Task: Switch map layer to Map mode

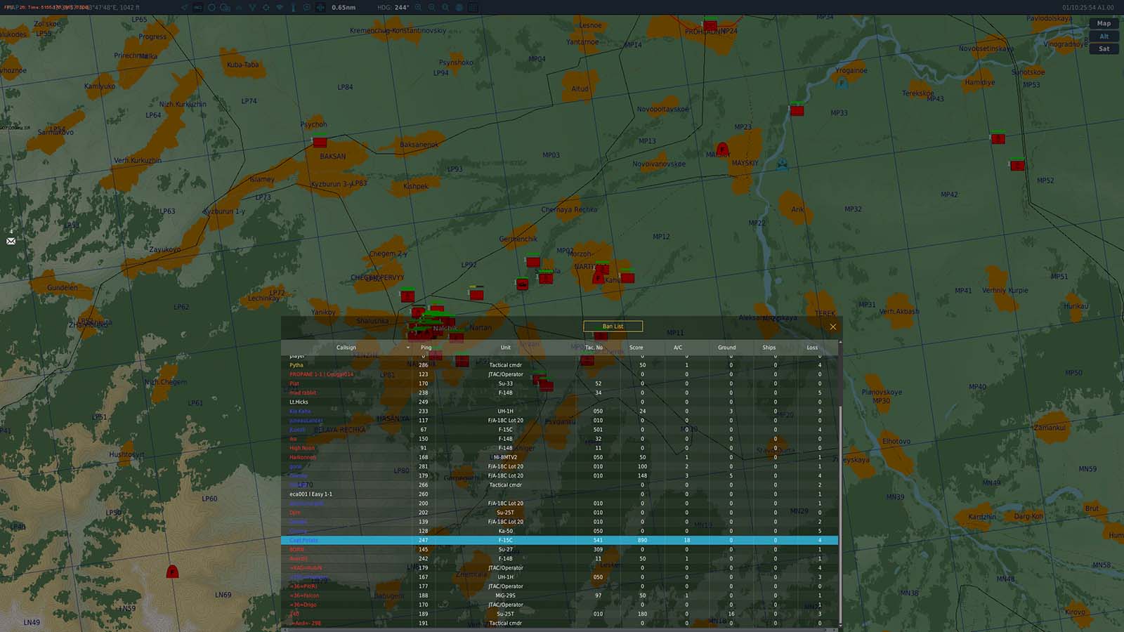Action: pos(1104,23)
